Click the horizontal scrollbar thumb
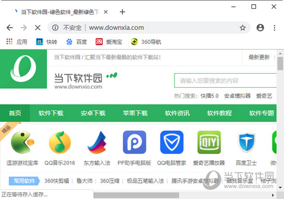The height and width of the screenshot is (199, 284). (x=136, y=195)
